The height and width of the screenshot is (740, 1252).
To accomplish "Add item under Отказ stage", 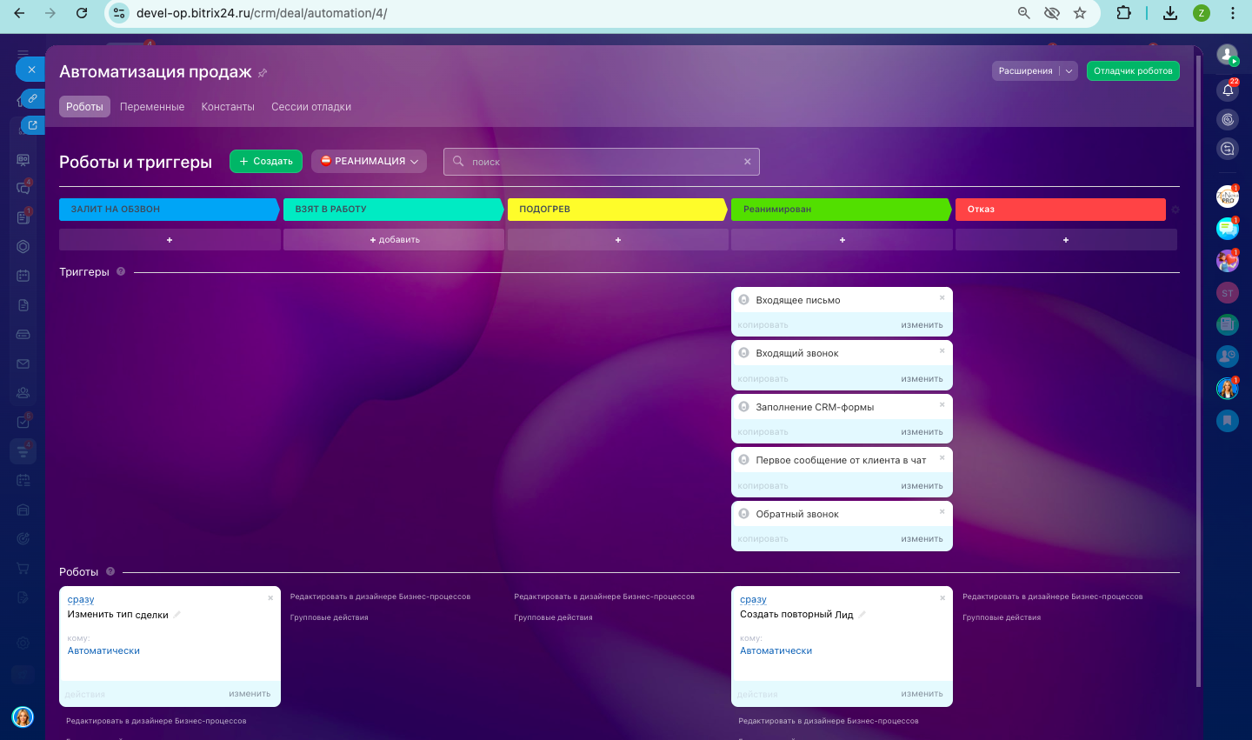I will point(1066,240).
